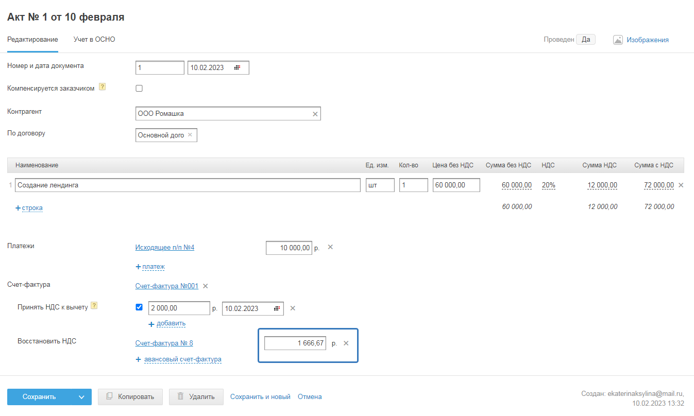This screenshot has width=694, height=416.
Task: Click the Сохранить button
Action: click(x=39, y=397)
